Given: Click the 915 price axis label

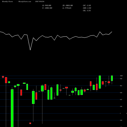Looking at the screenshot, I should click(x=121, y=100).
